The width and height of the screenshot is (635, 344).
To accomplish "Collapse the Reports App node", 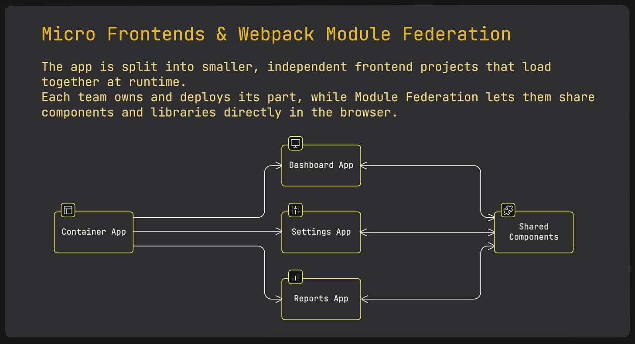I will [321, 299].
